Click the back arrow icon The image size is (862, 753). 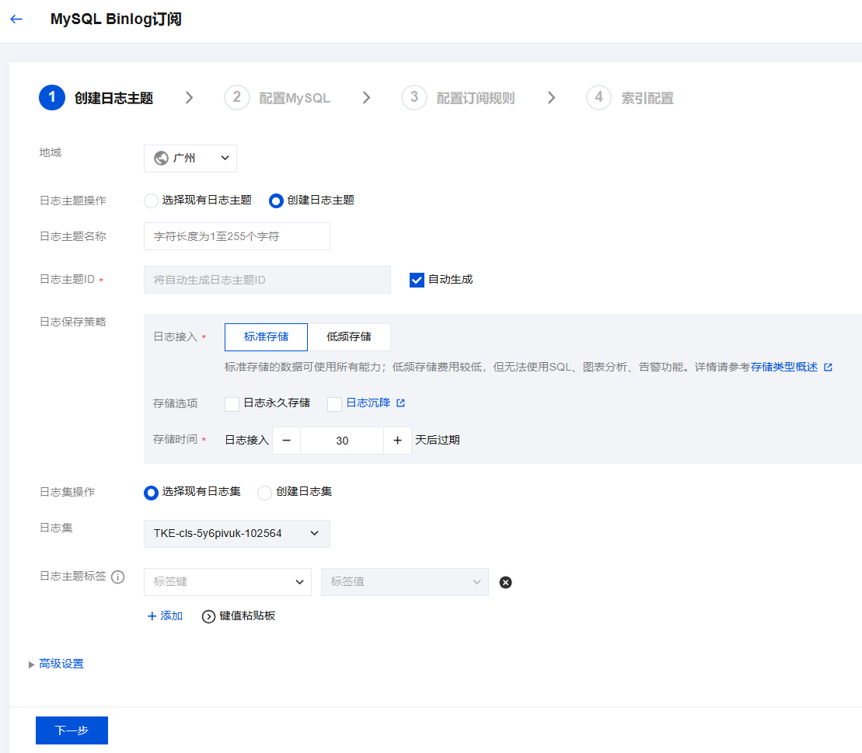pos(16,19)
